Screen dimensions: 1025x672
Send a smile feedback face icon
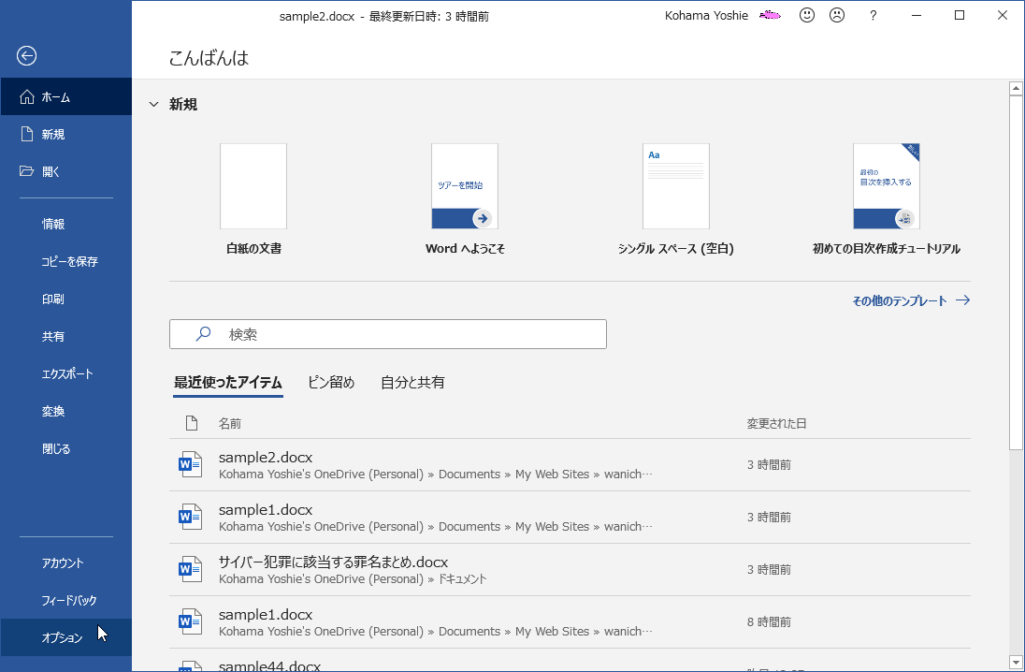click(x=807, y=15)
